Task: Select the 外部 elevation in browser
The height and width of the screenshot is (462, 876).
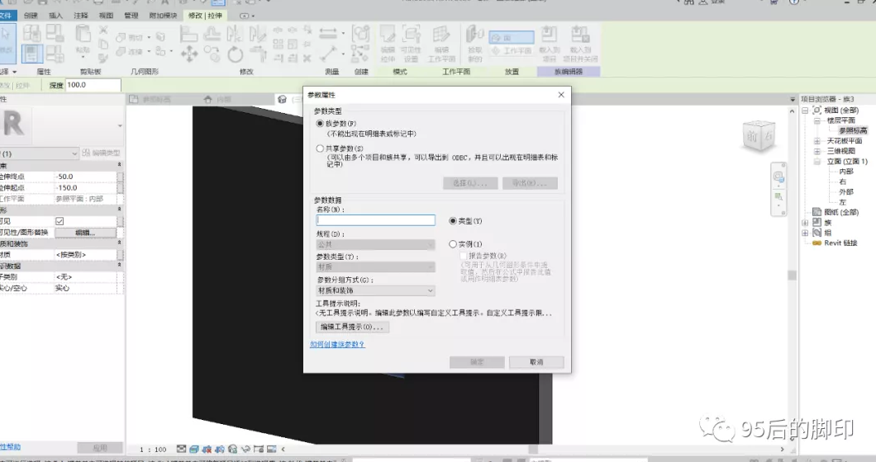Action: coord(845,192)
